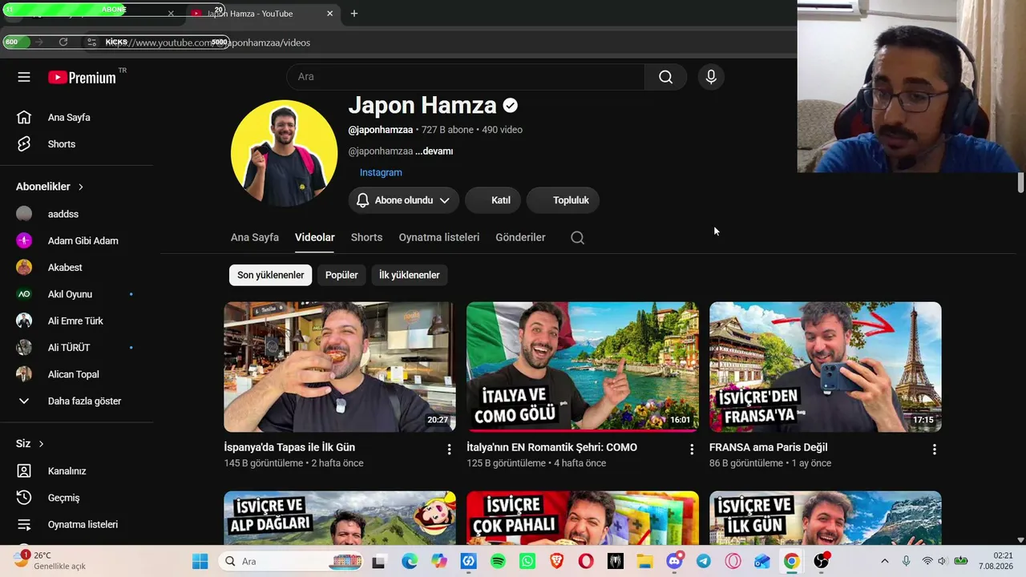The image size is (1026, 577).
Task: Switch to channel Shorts tab
Action: click(x=366, y=237)
